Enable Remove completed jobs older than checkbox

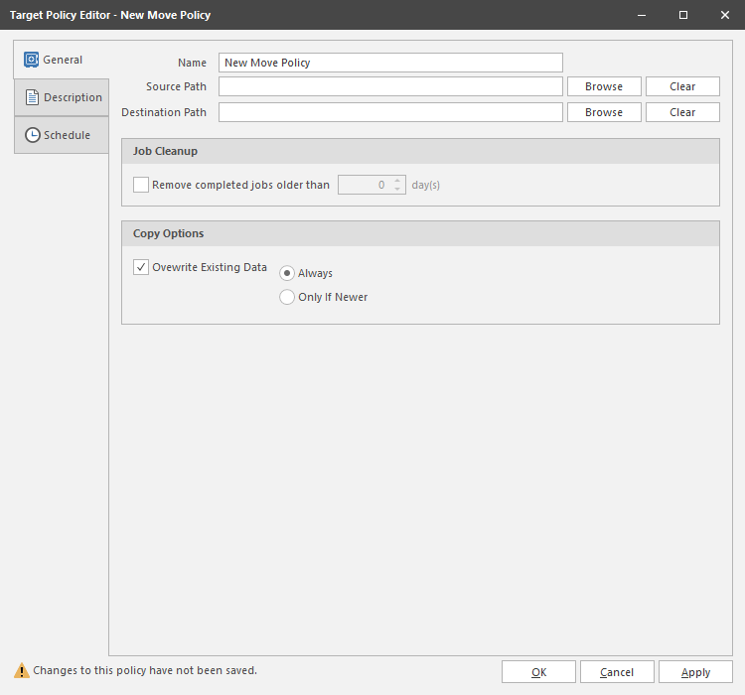[x=141, y=185]
